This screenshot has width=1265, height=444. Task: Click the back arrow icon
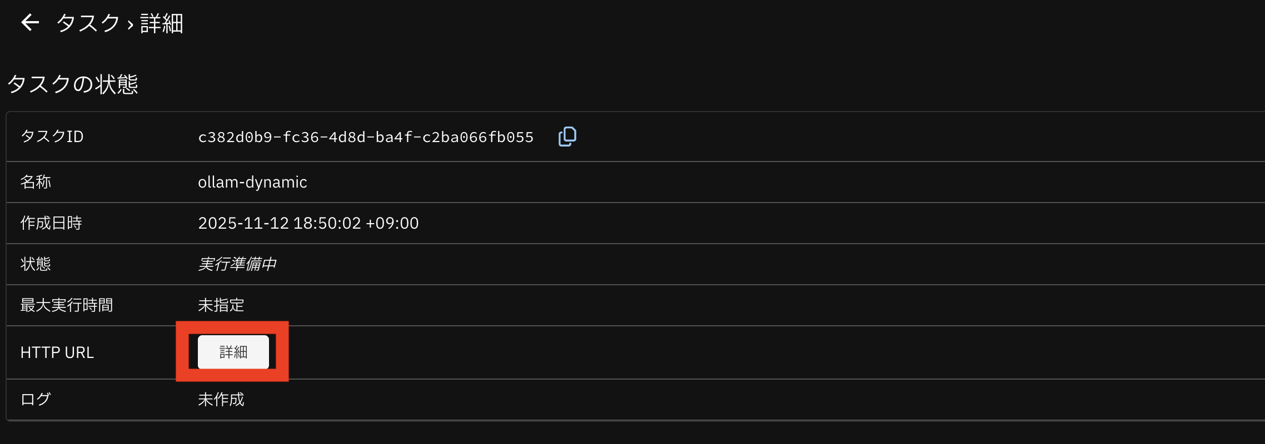(30, 23)
